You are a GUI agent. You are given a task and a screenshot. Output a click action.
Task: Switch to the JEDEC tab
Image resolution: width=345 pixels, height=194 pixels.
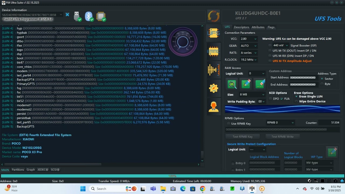click(x=43, y=170)
